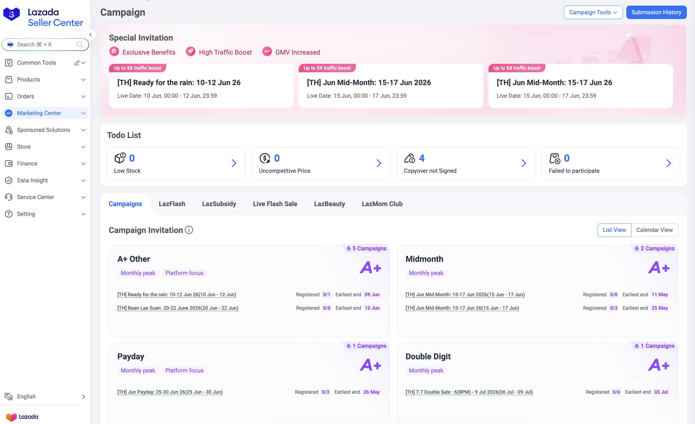
Task: Click the GMV Increased chart icon
Action: pyautogui.click(x=267, y=52)
